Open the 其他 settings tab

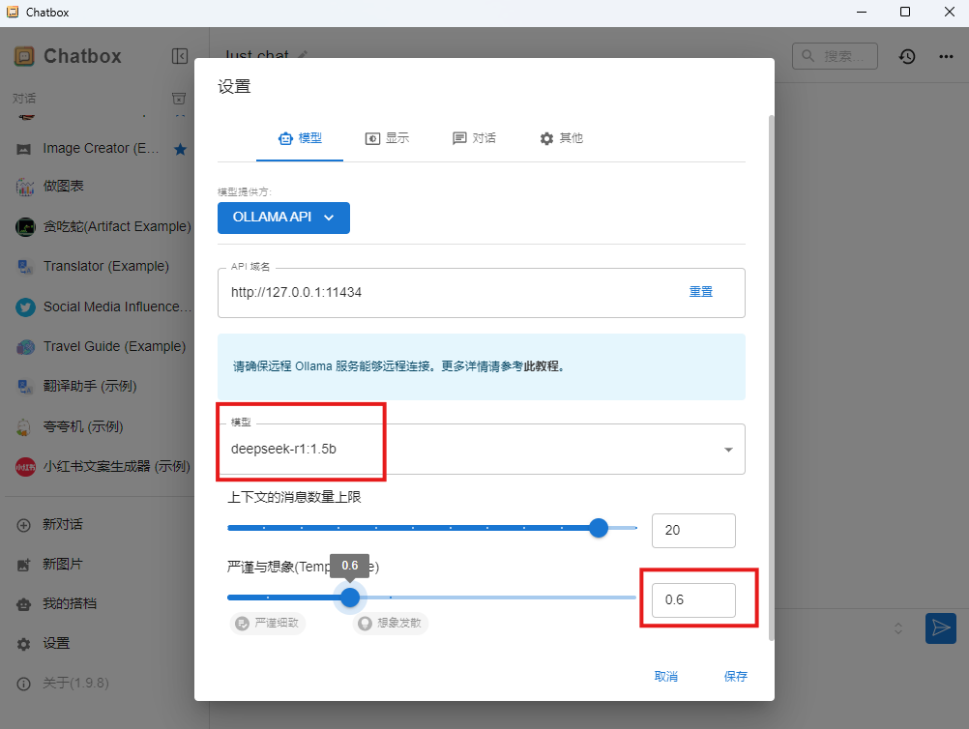click(x=561, y=138)
